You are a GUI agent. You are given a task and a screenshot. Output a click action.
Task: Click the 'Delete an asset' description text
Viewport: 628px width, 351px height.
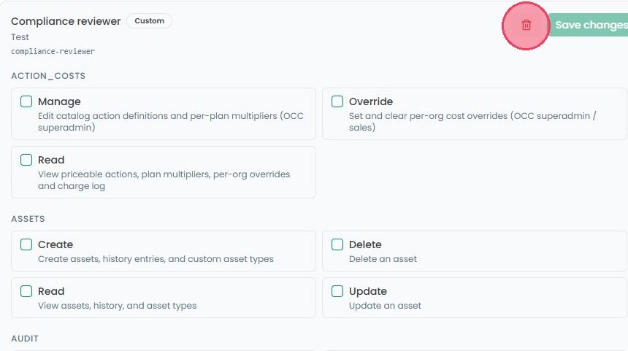(x=383, y=259)
